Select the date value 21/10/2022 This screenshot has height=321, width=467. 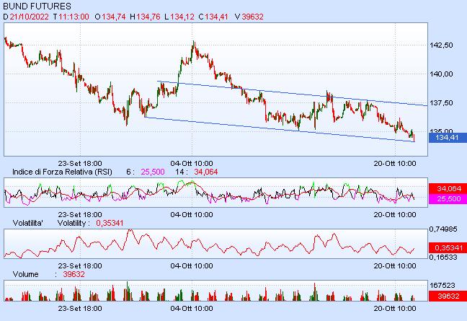click(x=29, y=17)
